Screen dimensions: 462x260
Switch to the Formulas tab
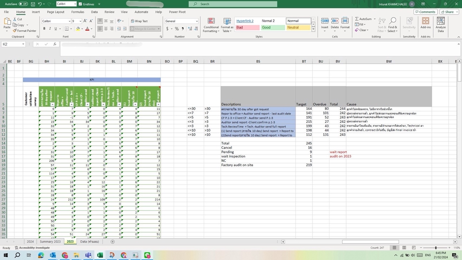[77, 12]
